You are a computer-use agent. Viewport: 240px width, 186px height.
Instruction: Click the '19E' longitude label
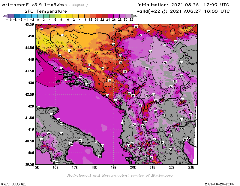tap(113, 167)
